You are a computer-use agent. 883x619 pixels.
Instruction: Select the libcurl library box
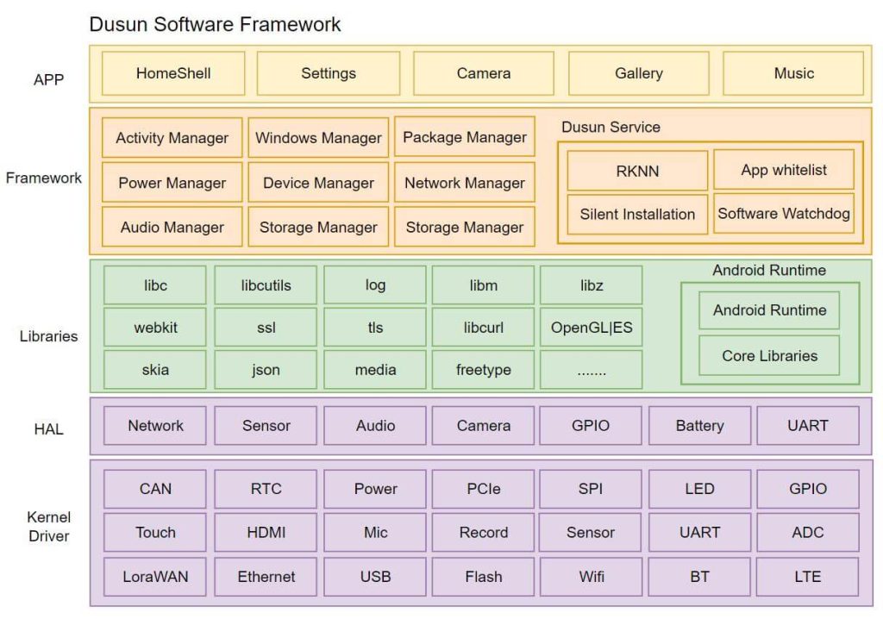[483, 328]
